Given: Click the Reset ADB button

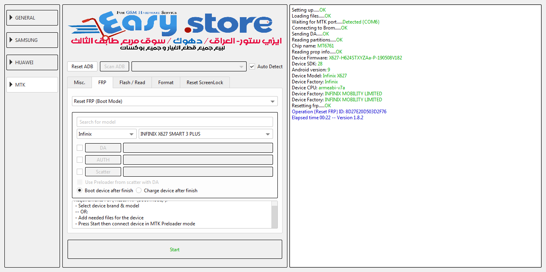Looking at the screenshot, I should coord(82,67).
